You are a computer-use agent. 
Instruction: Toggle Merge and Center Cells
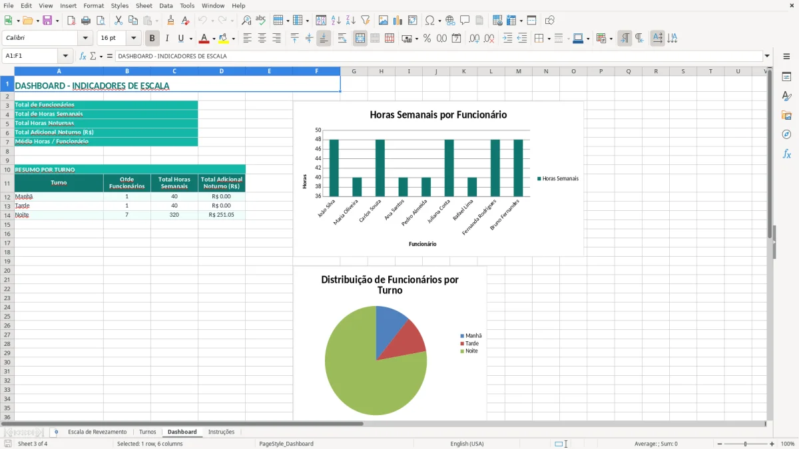point(360,39)
